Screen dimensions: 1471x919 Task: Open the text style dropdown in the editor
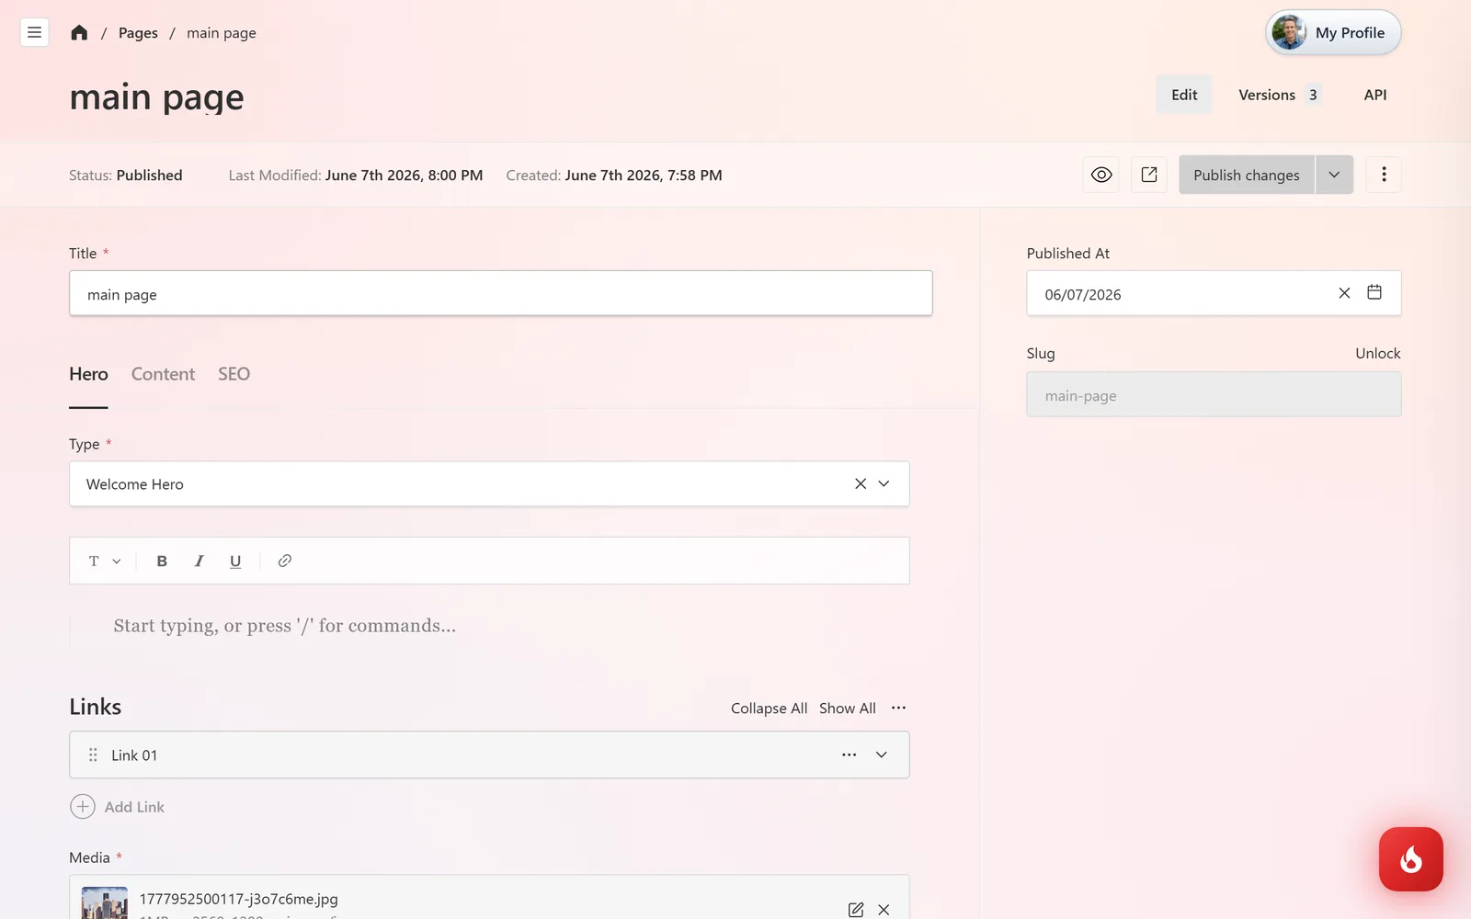point(104,561)
